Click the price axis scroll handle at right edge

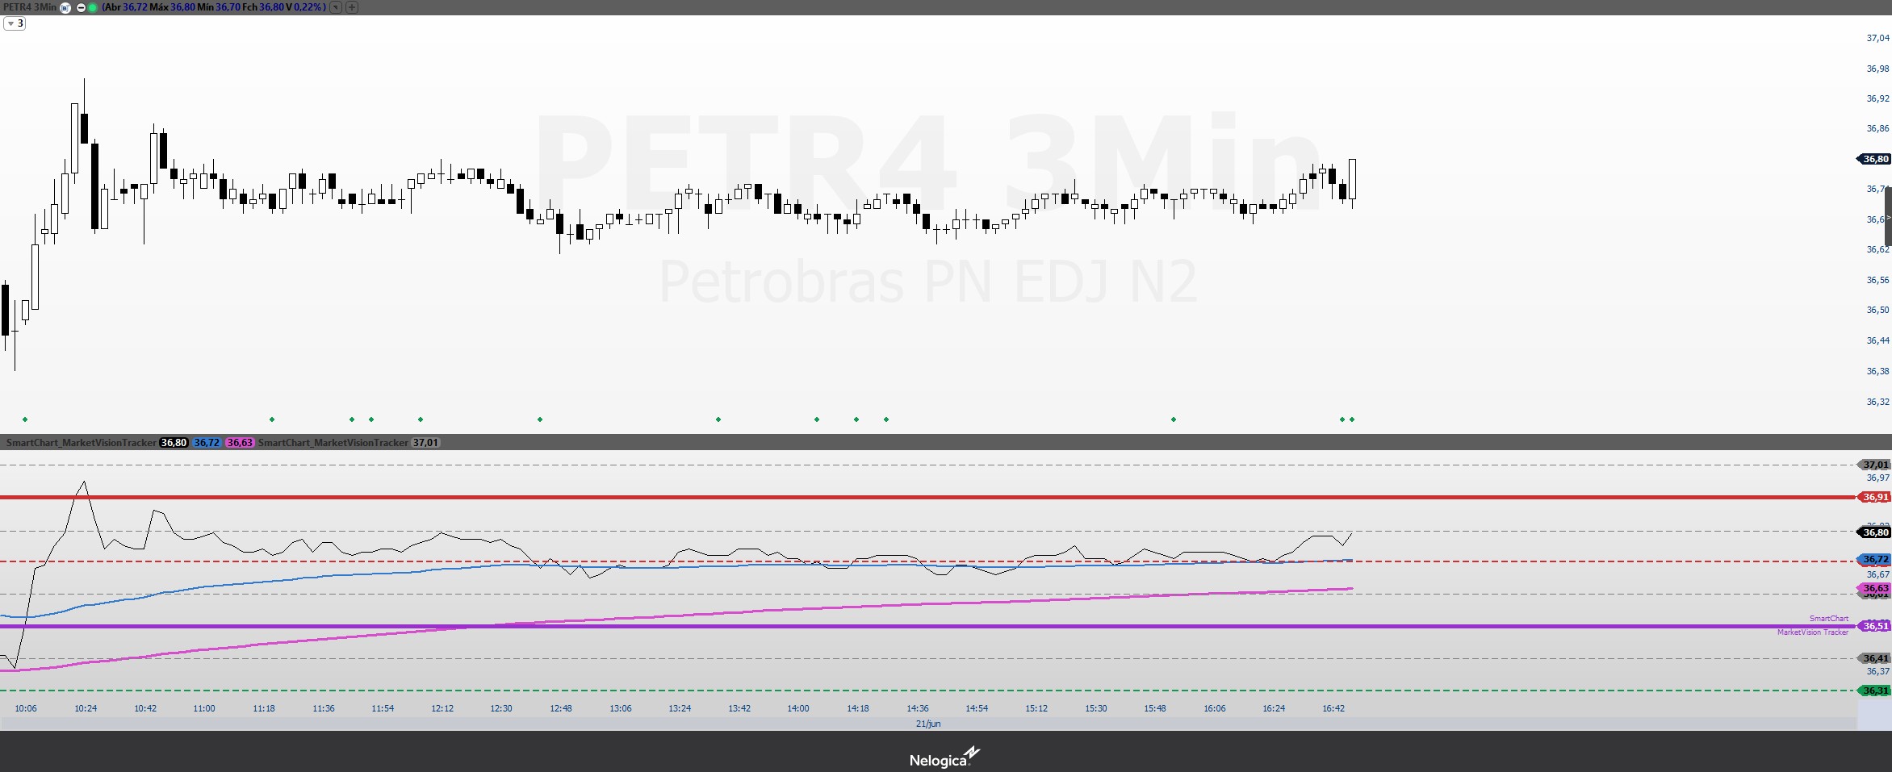click(1888, 216)
